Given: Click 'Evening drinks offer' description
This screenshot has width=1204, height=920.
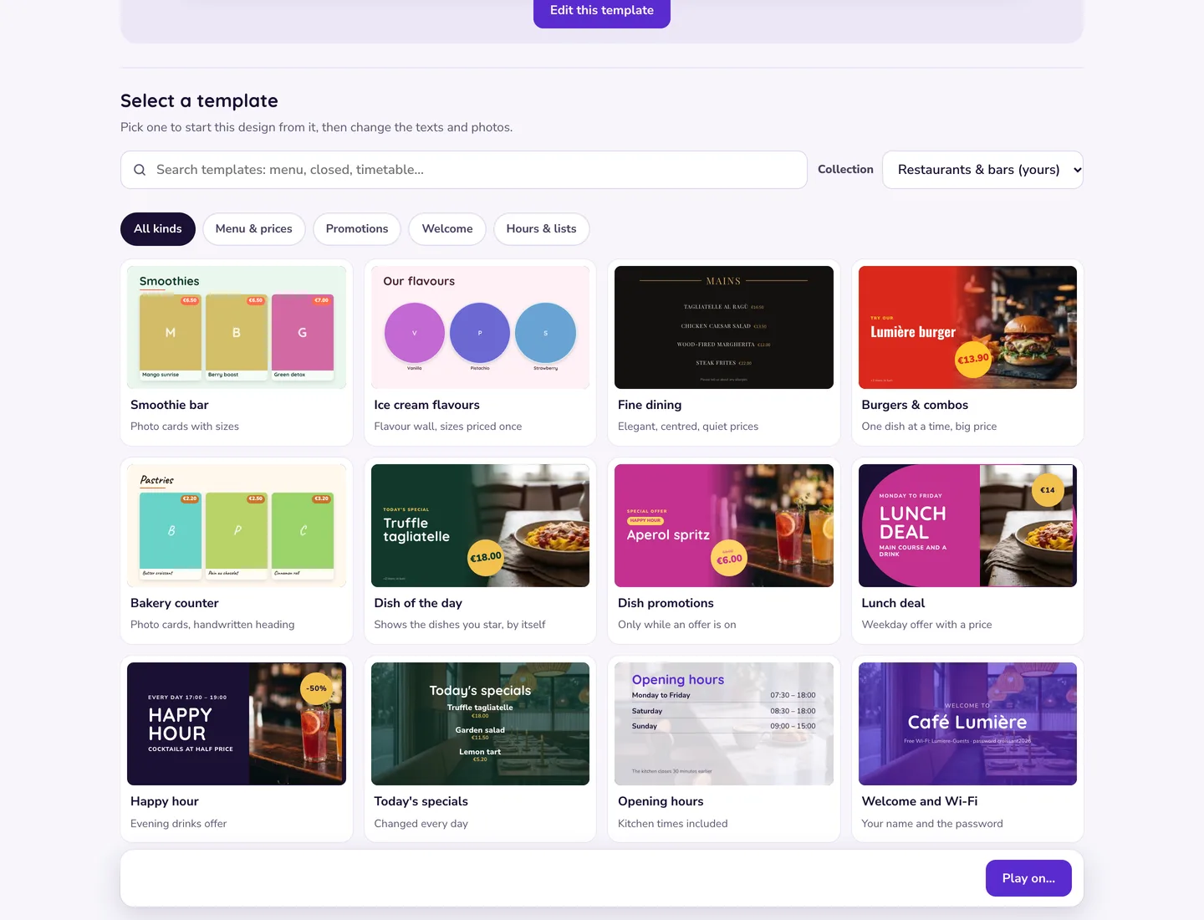Looking at the screenshot, I should point(179,824).
